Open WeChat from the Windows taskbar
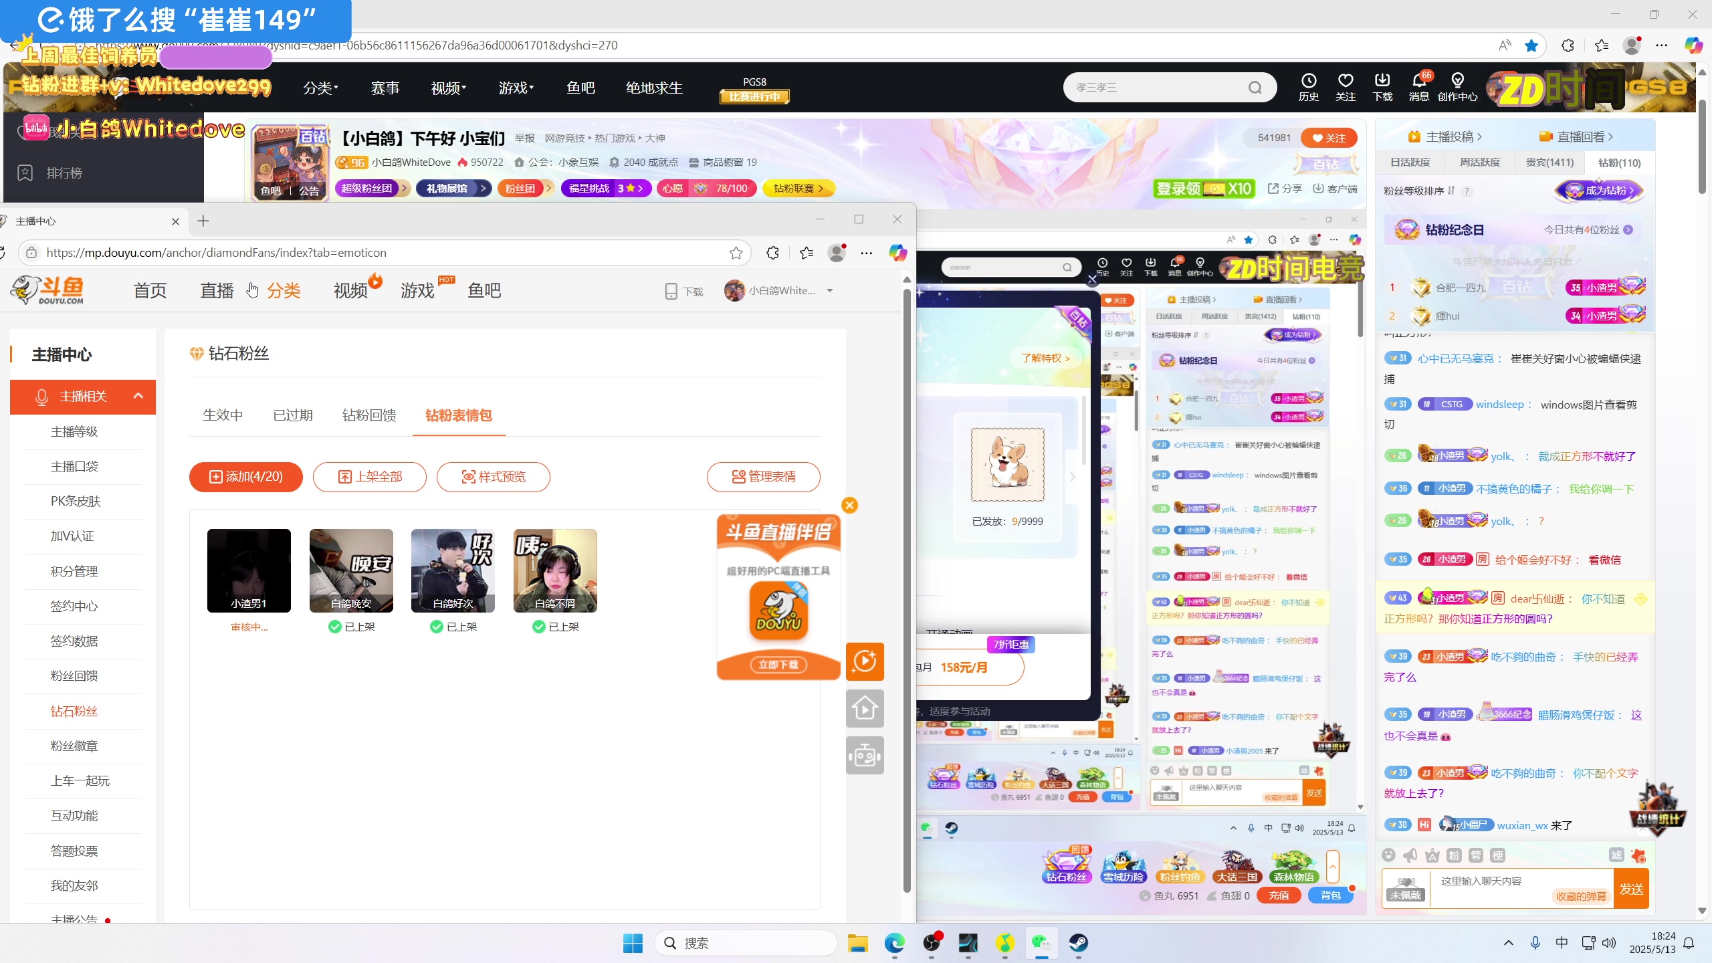This screenshot has width=1712, height=963. pyautogui.click(x=1041, y=943)
